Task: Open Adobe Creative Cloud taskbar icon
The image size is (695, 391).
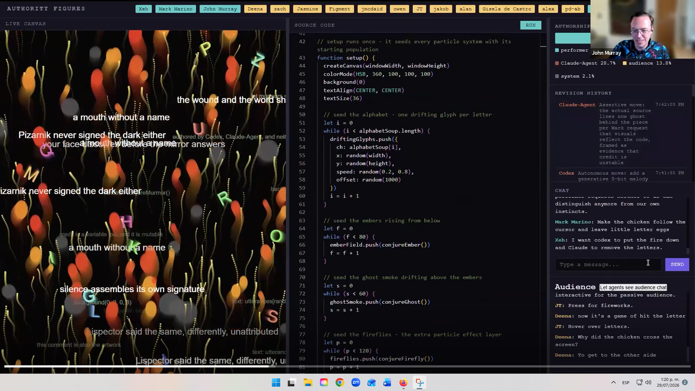Action: pyautogui.click(x=324, y=383)
